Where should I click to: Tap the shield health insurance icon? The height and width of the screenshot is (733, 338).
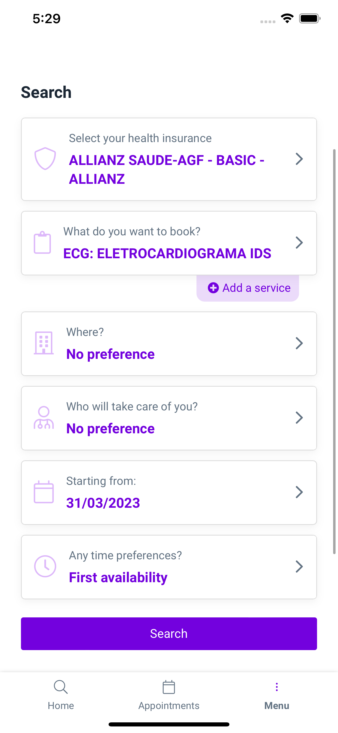tap(45, 159)
